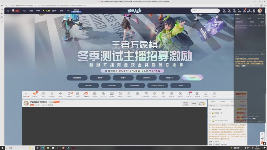Image resolution: width=267 pixels, height=150 pixels.
Task: Open the hexagon camera icon in toolbar
Action: coord(95,94)
